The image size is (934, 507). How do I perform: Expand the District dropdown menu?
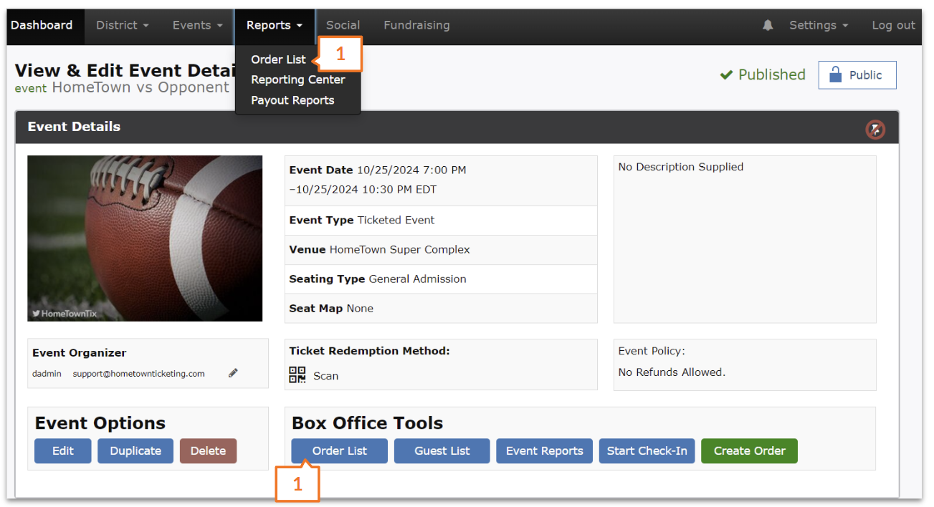(x=122, y=25)
